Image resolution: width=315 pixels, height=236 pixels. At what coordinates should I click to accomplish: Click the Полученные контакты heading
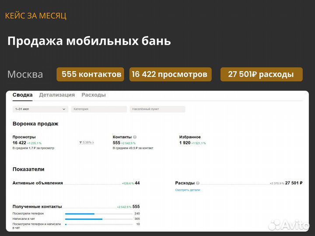click(37, 206)
